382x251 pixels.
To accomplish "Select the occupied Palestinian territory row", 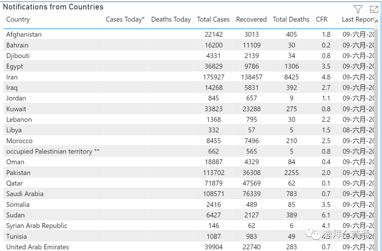I will 53,151.
